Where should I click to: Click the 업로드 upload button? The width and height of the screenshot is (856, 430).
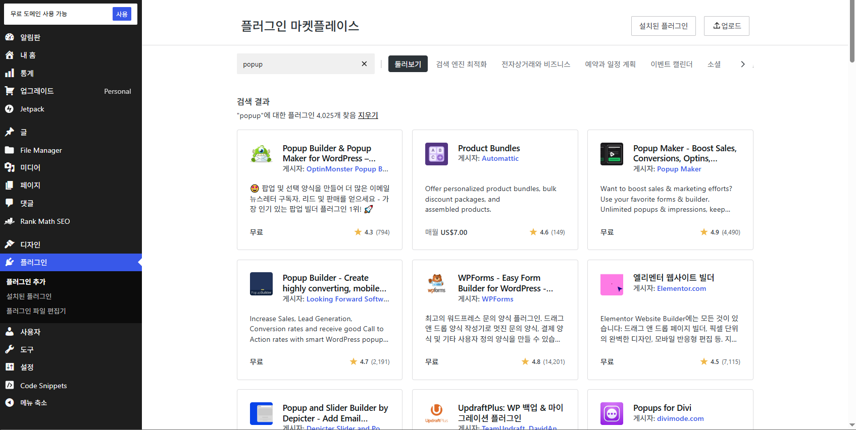tap(727, 26)
